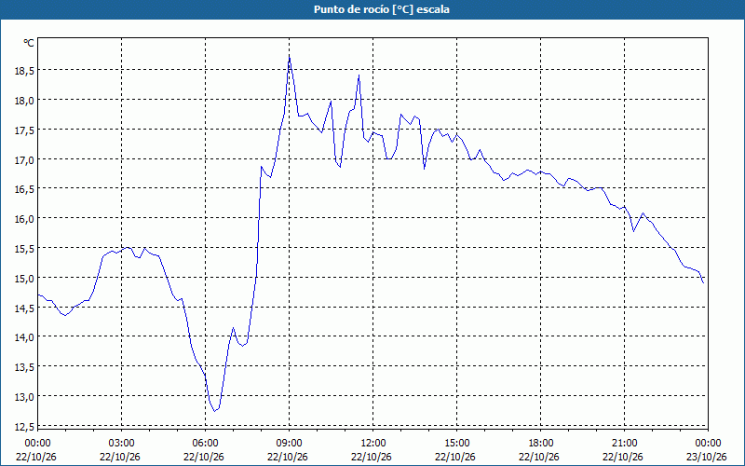Click the 13,0 axis value
745x466 pixels.
pos(24,397)
